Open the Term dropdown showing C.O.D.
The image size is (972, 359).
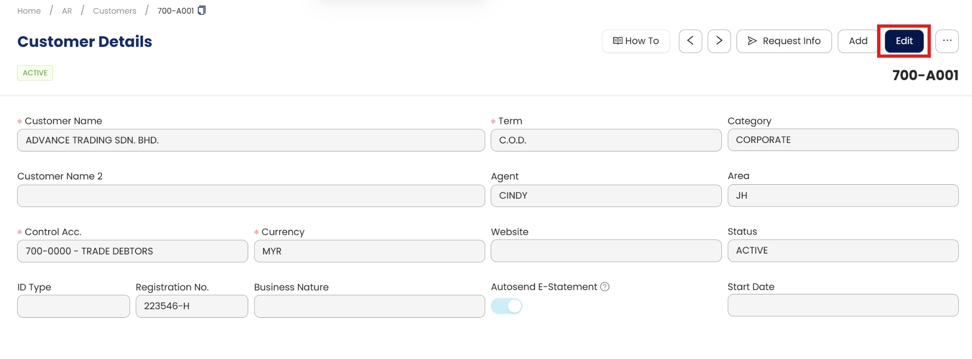point(606,140)
